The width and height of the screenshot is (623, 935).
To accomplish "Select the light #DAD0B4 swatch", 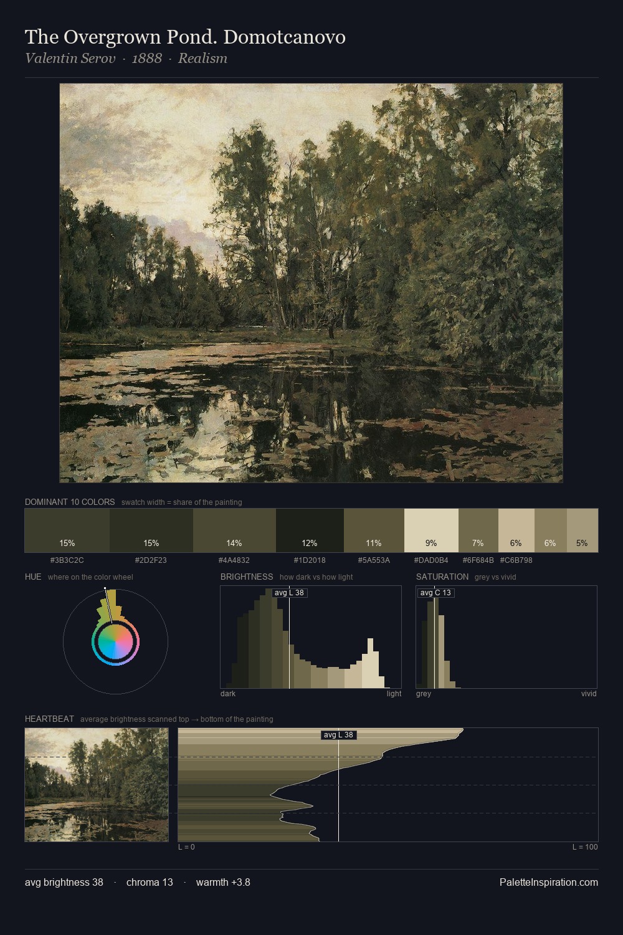I will (x=431, y=530).
